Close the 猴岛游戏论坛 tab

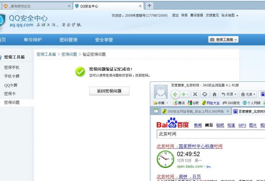69,6
